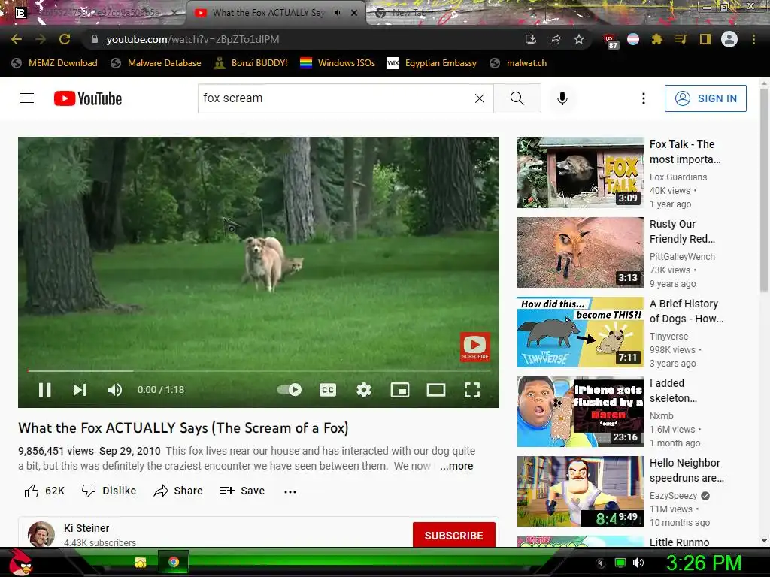The width and height of the screenshot is (770, 577).
Task: Seek along the video progress bar
Action: point(259,370)
